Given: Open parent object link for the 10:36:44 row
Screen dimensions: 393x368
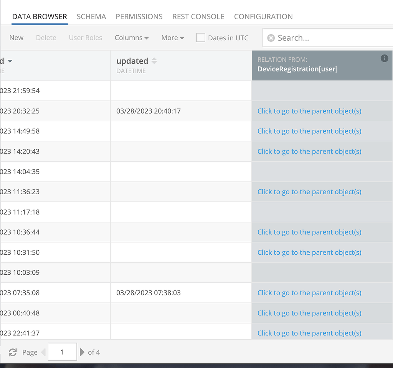Looking at the screenshot, I should (309, 232).
